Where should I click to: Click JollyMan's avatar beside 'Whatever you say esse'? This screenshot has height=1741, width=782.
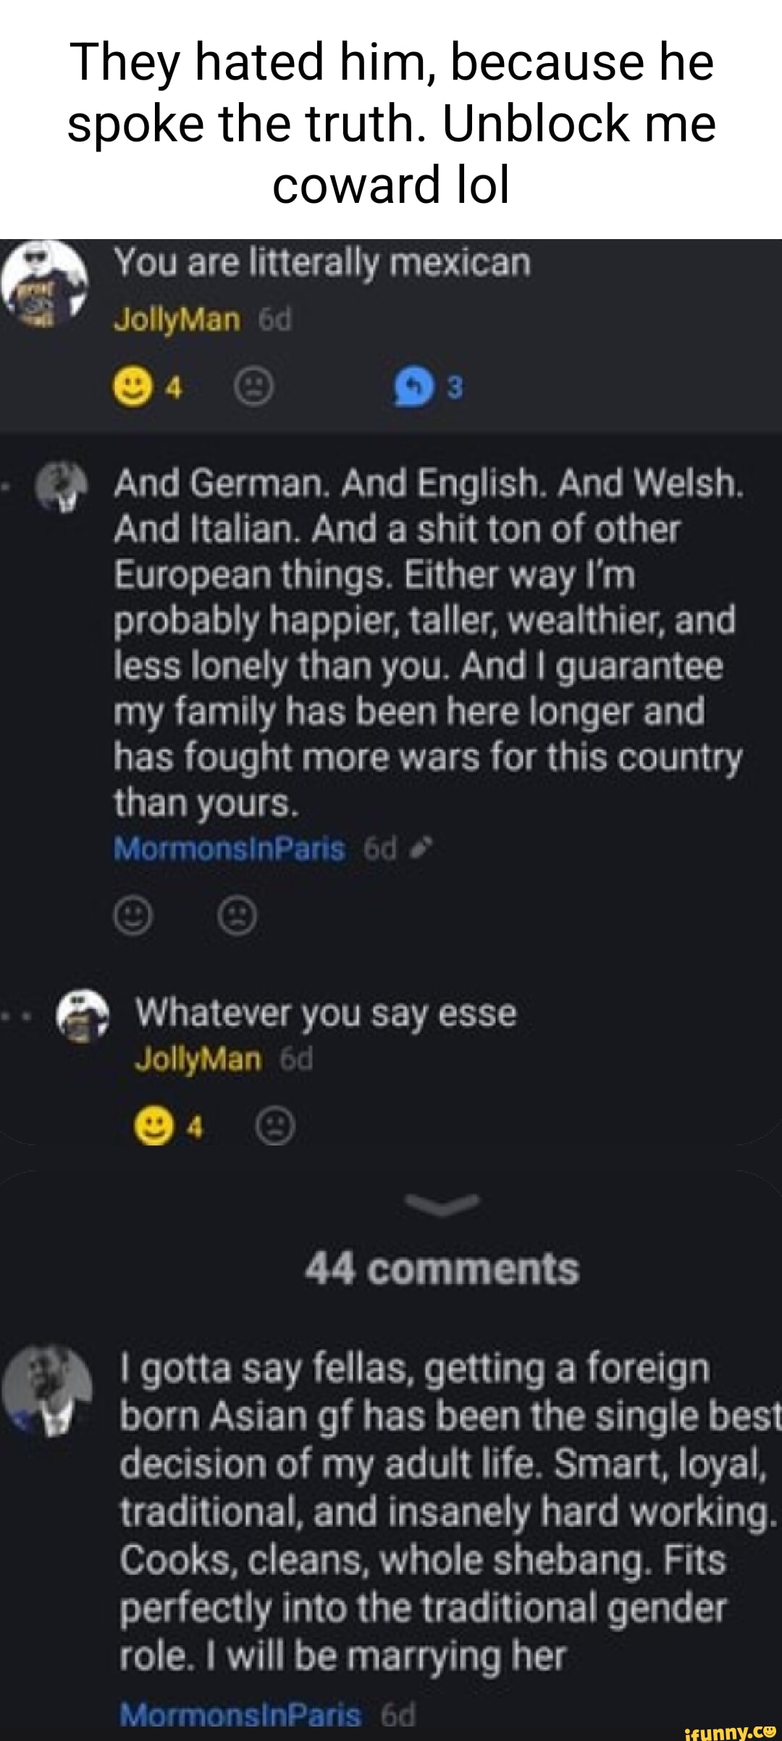(83, 1016)
